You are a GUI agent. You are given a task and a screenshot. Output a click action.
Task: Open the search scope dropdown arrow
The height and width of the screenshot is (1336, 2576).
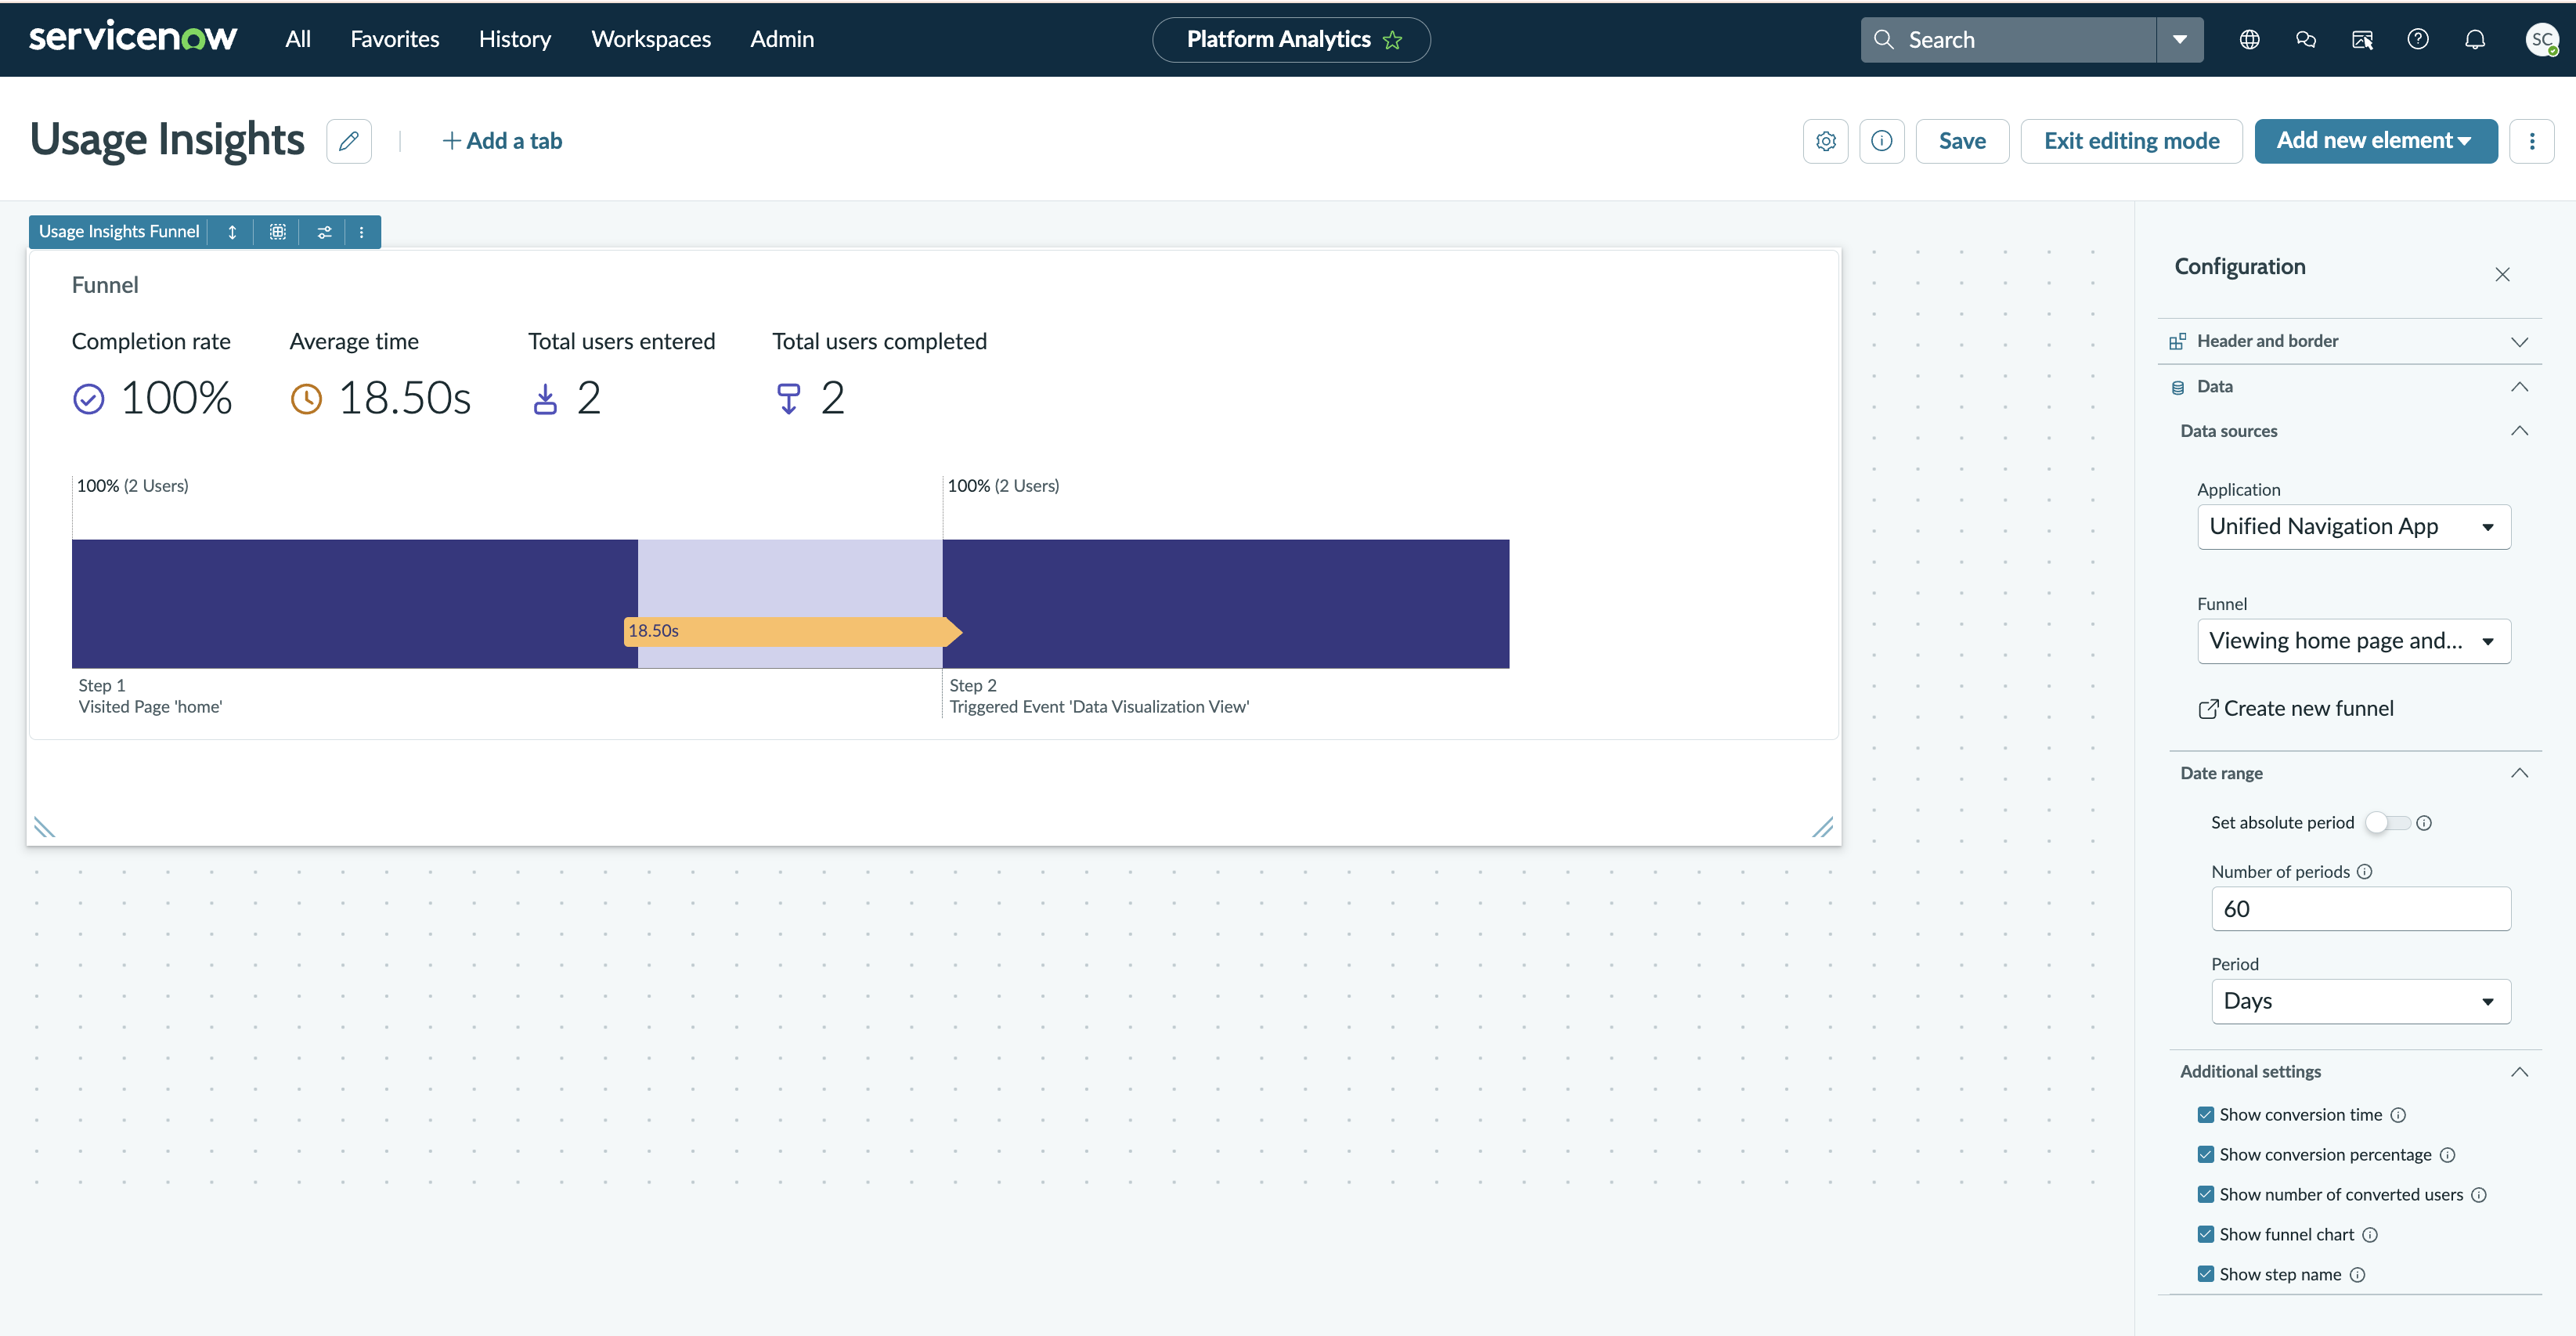pyautogui.click(x=2180, y=39)
